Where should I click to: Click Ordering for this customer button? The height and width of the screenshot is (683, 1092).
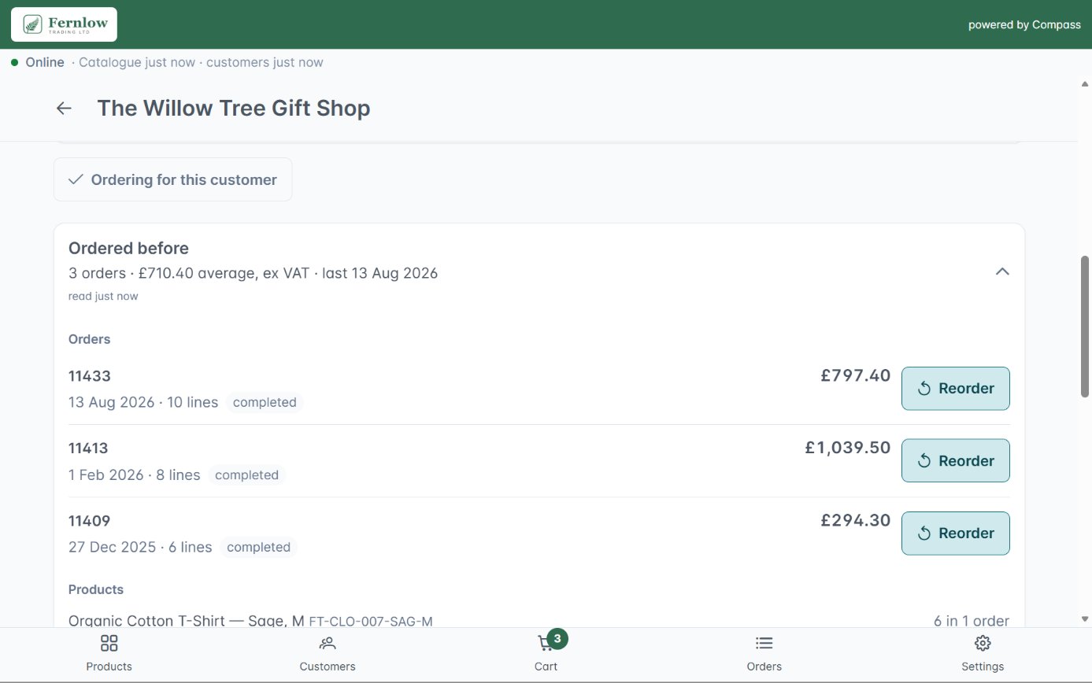pyautogui.click(x=173, y=179)
